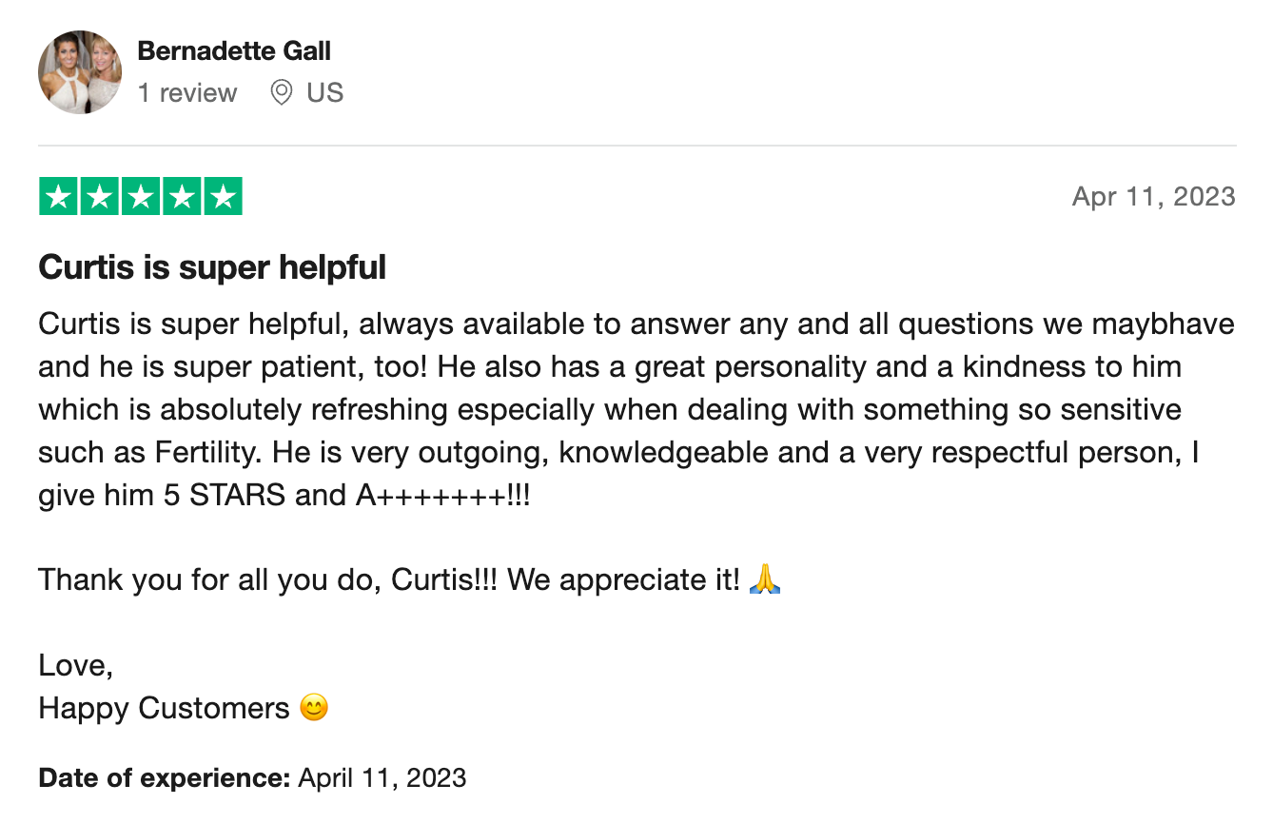Click the 1 review count text
Image resolution: width=1273 pixels, height=824 pixels.
(x=187, y=92)
